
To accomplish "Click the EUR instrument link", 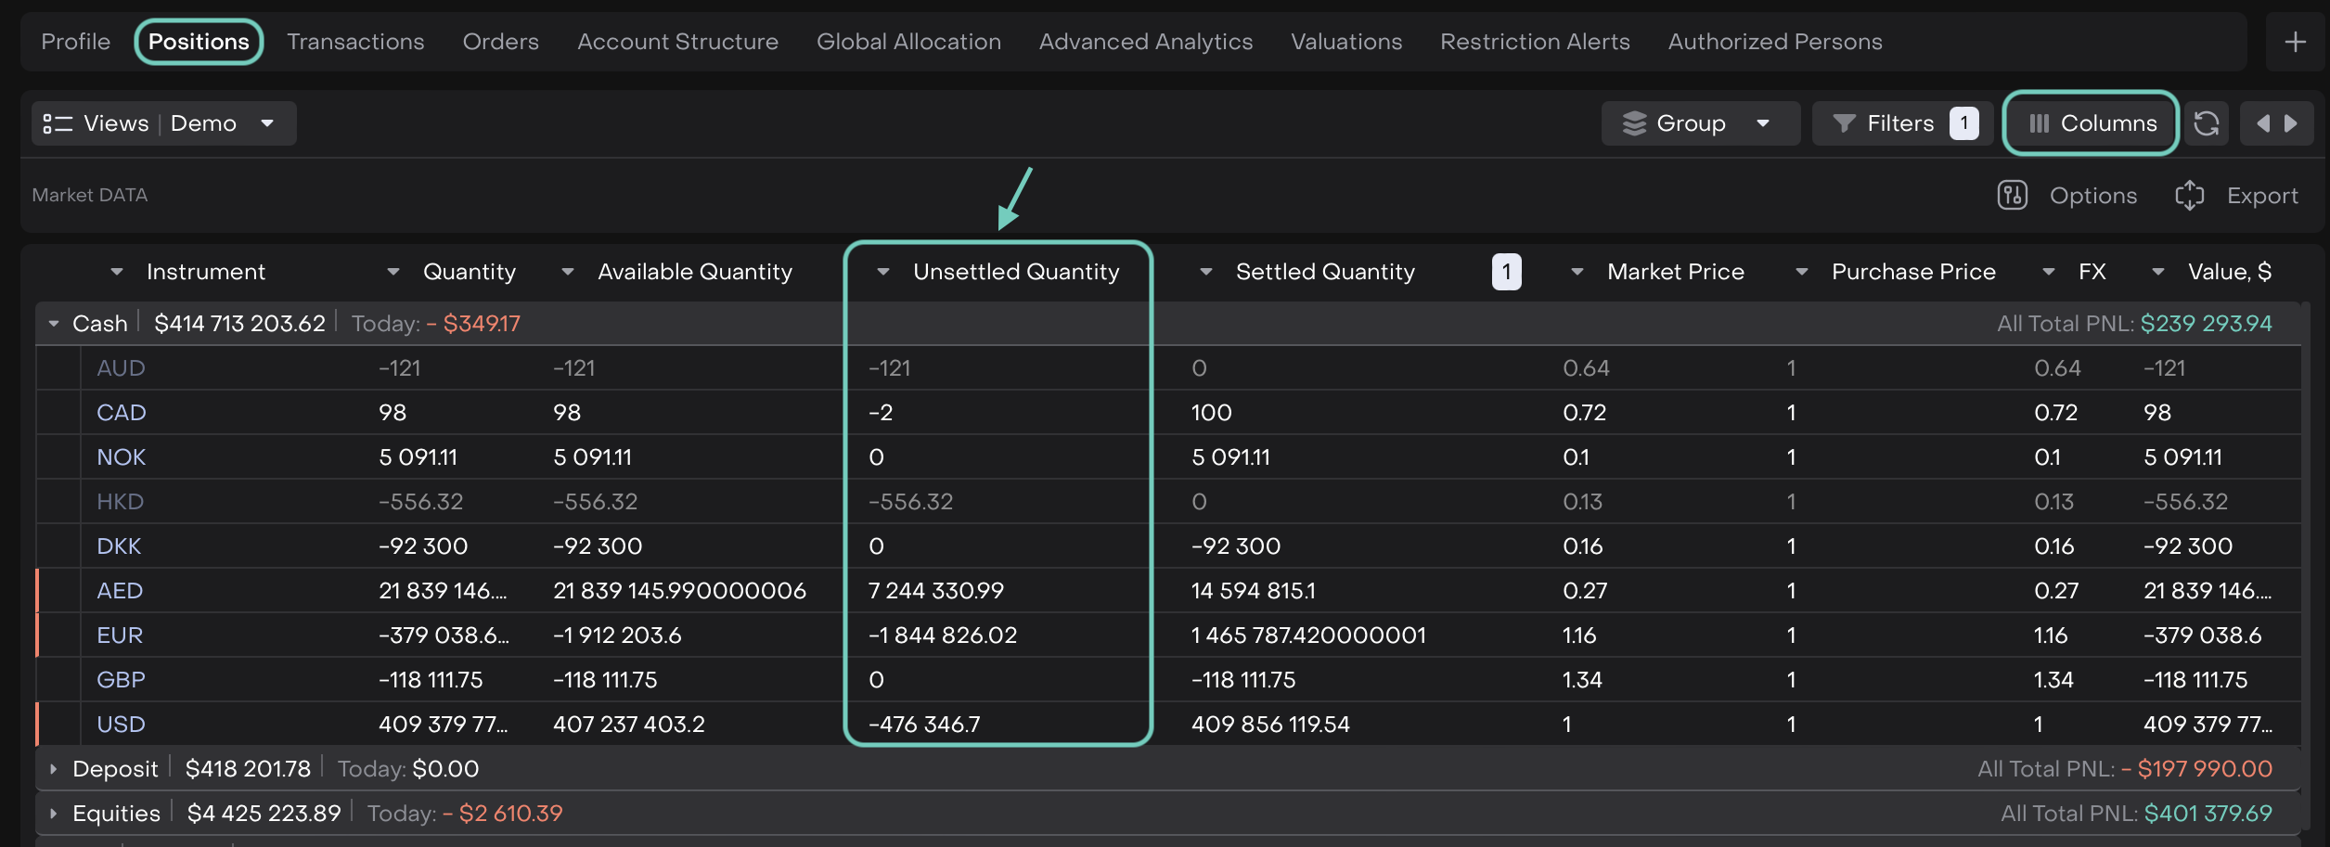I will click(x=120, y=635).
